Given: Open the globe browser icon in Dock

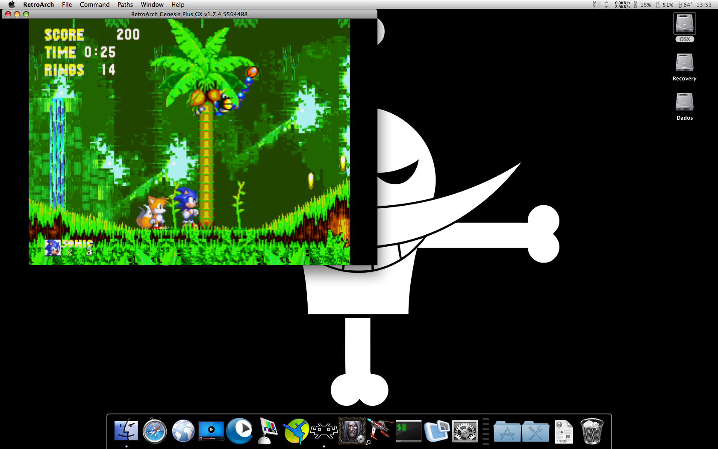Looking at the screenshot, I should click(x=183, y=431).
